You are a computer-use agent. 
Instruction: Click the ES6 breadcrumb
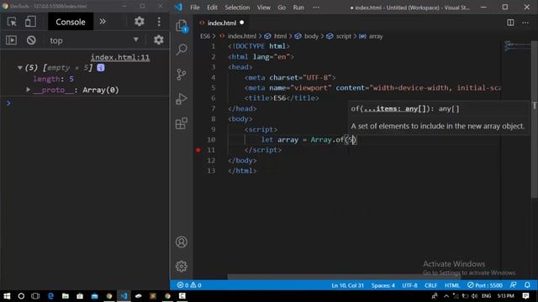click(x=205, y=36)
